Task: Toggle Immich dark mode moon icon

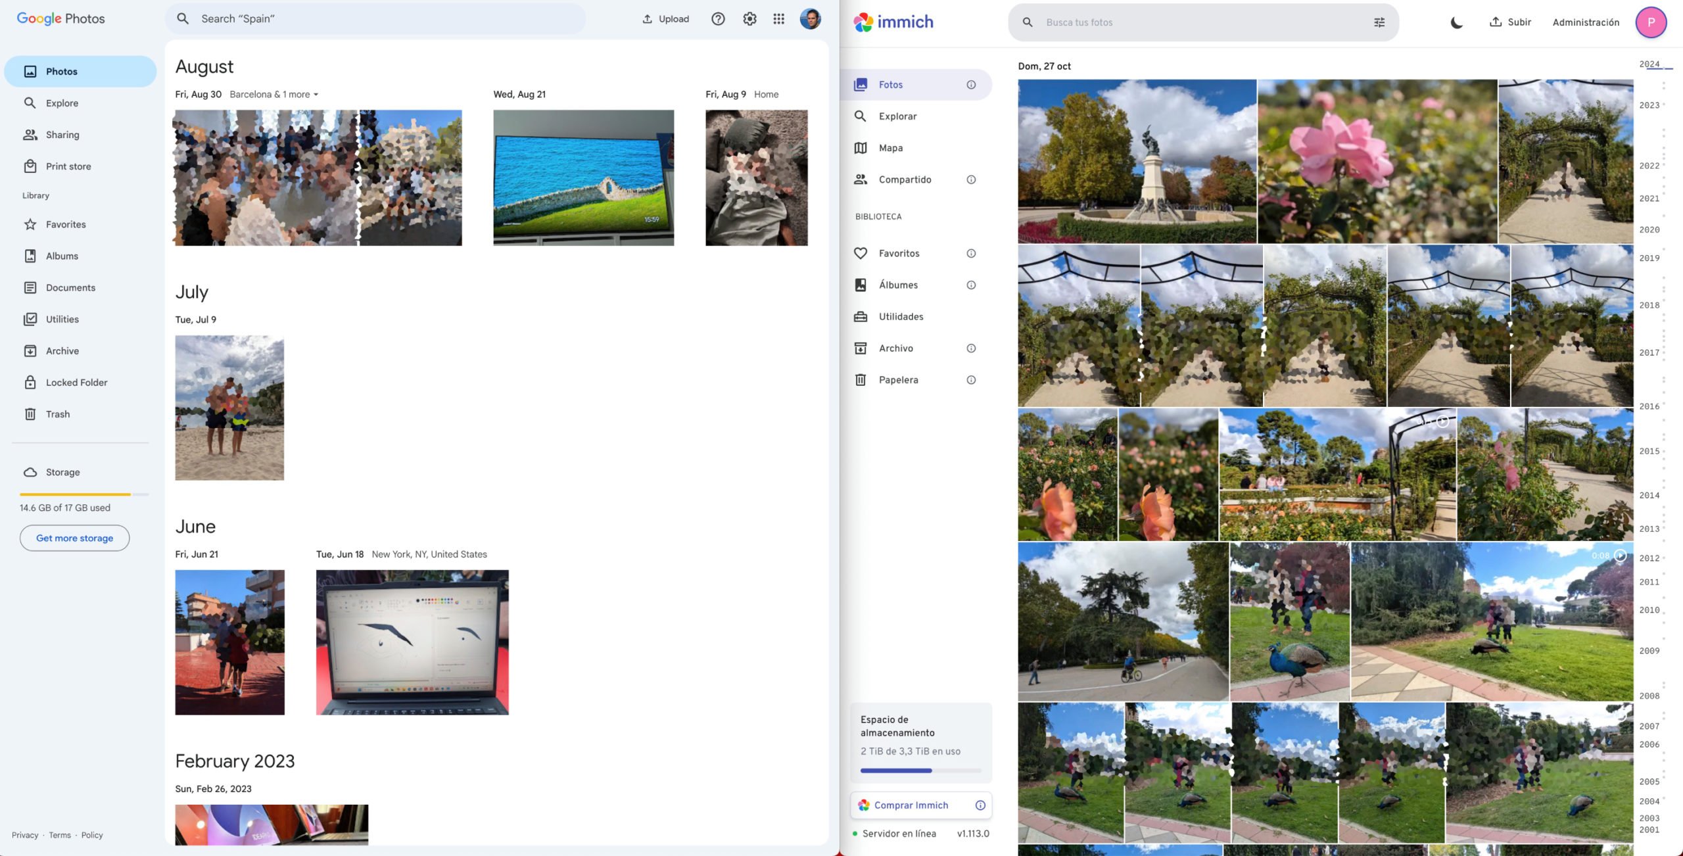Action: pyautogui.click(x=1456, y=22)
